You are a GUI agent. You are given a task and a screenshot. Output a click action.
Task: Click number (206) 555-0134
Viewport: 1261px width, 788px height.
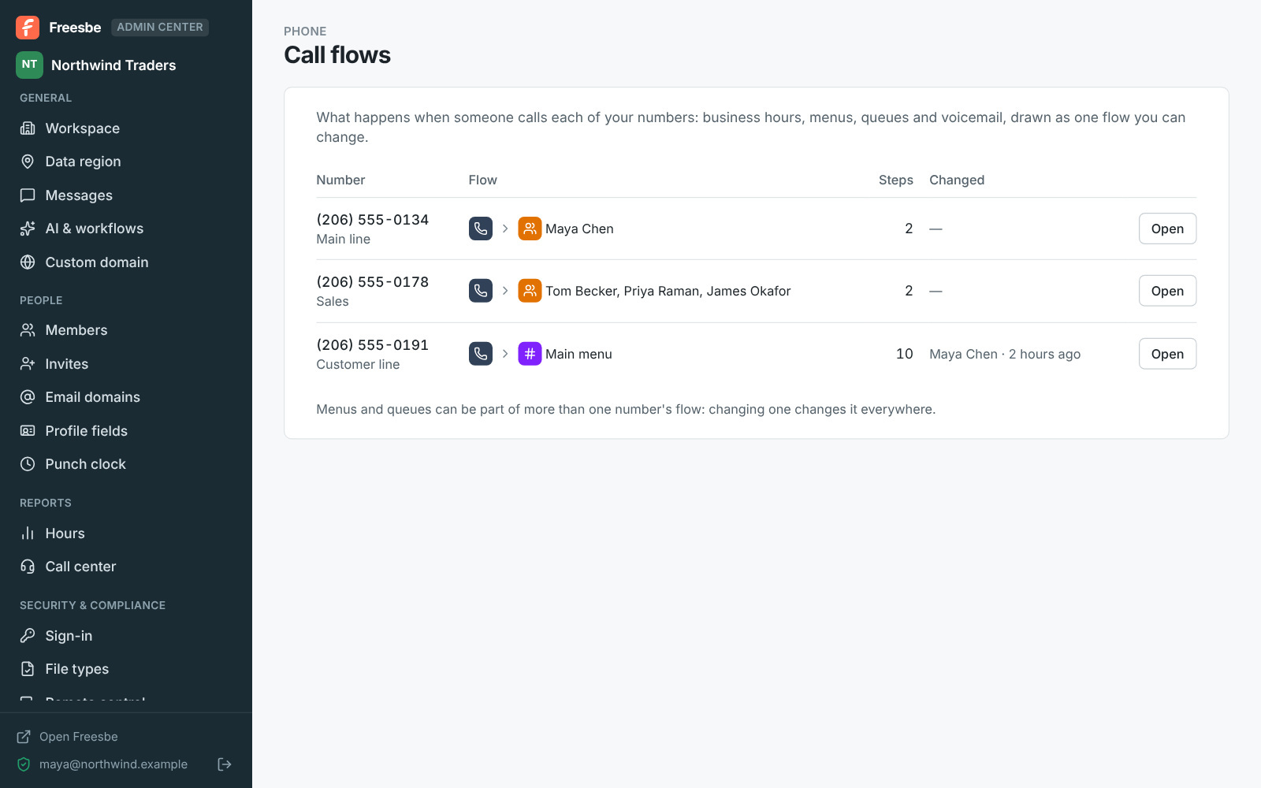pos(373,220)
